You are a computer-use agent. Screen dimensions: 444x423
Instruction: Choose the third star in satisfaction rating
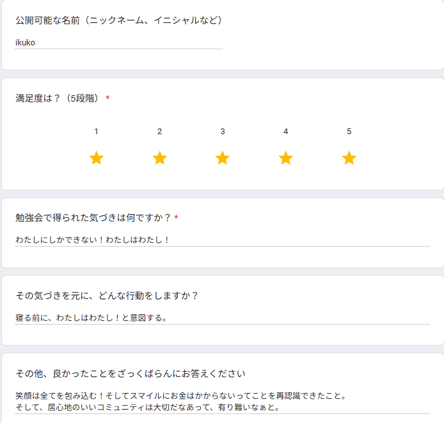[223, 158]
